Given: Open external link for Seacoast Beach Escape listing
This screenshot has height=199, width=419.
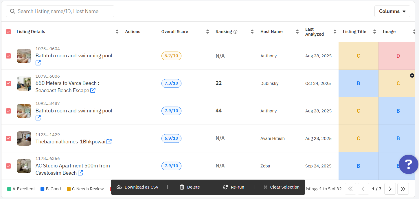Looking at the screenshot, I should point(93,90).
